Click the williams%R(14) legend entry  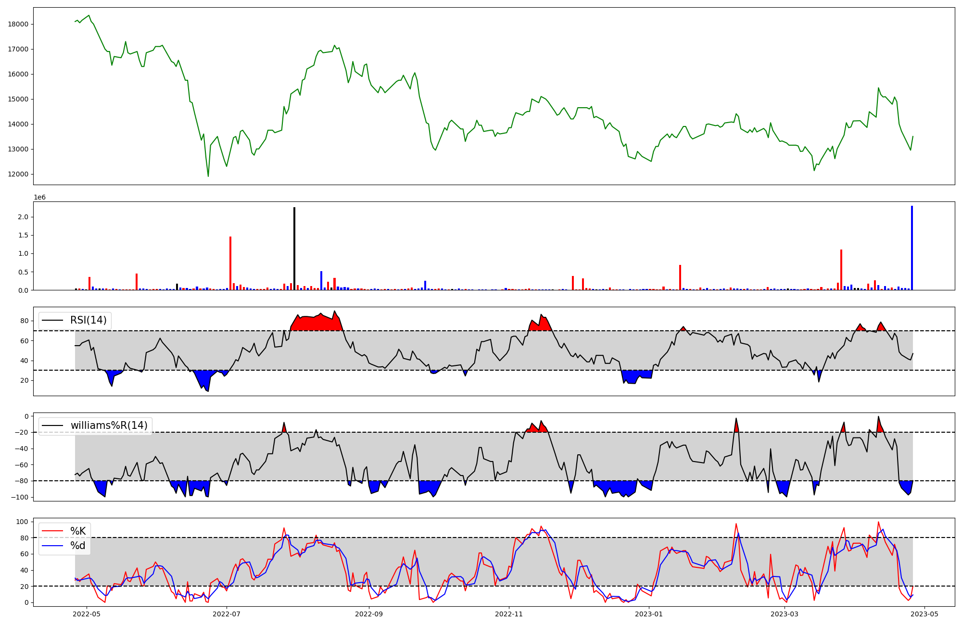(x=109, y=425)
